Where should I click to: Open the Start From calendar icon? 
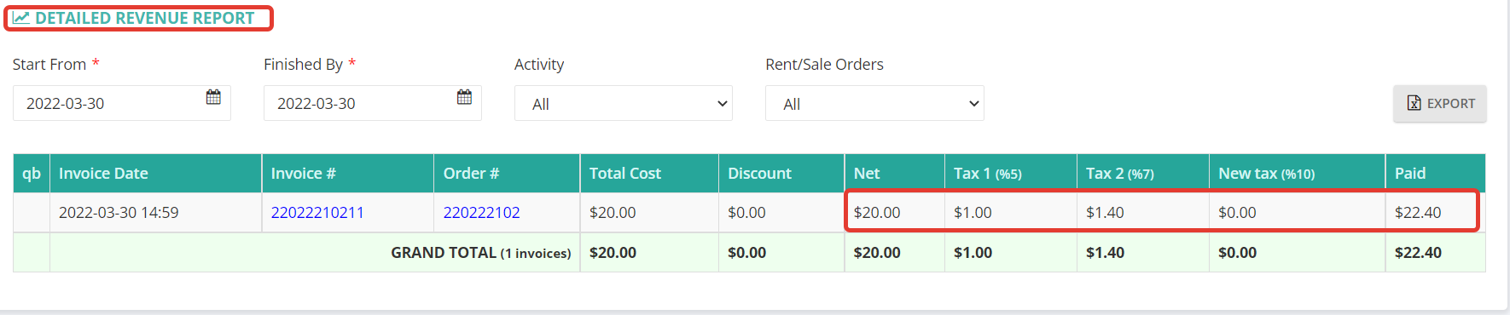pos(213,97)
